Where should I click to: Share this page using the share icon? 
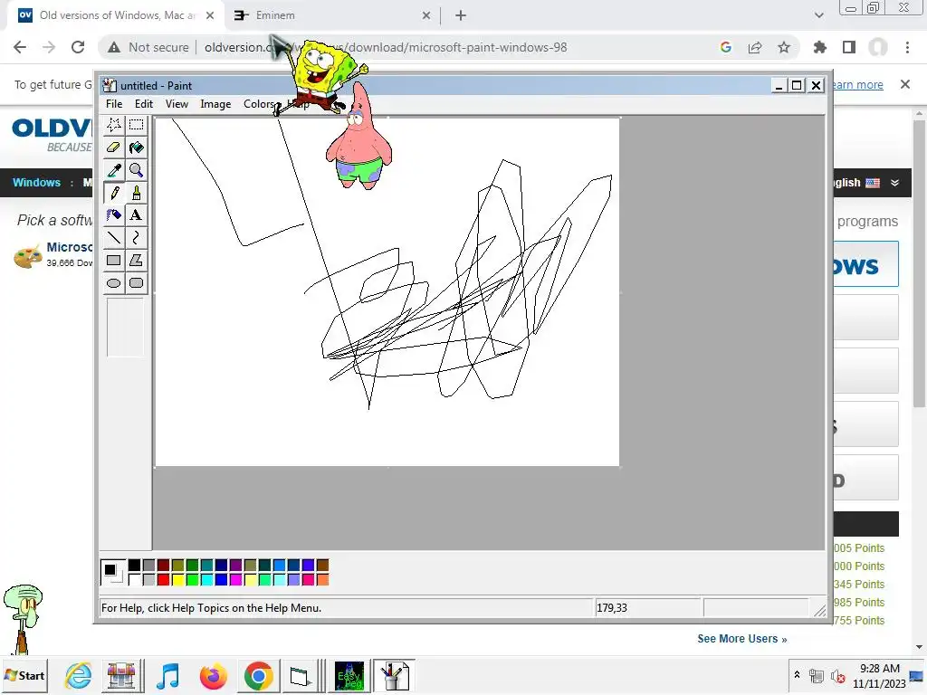755,47
